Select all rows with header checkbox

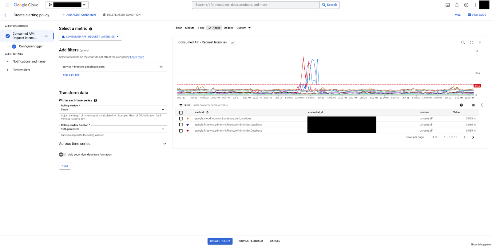coord(181,113)
